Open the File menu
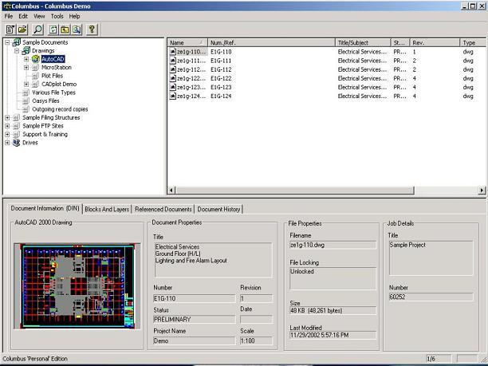Screen dimensions: 488x366 coord(9,16)
